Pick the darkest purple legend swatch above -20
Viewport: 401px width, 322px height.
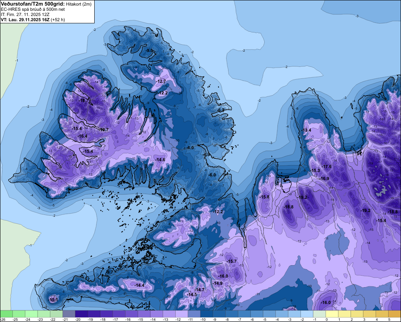tap(81, 314)
